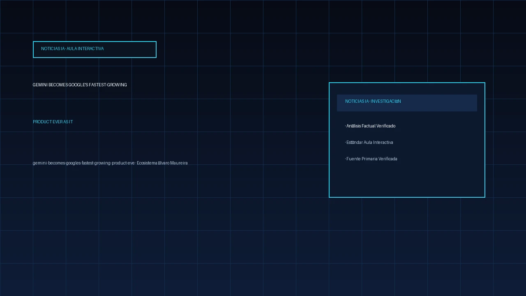Select the Estándar Aula Interactiva bullet
The image size is (526, 296).
click(369, 142)
